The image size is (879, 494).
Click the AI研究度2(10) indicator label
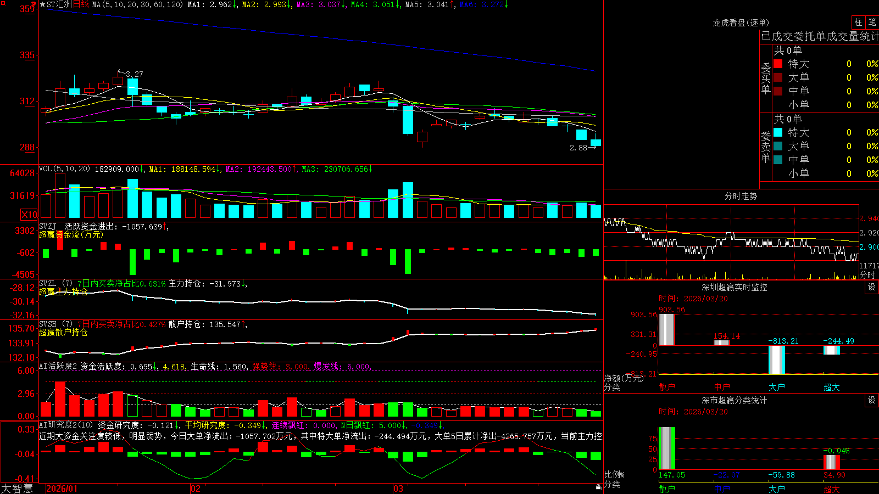[x=66, y=425]
